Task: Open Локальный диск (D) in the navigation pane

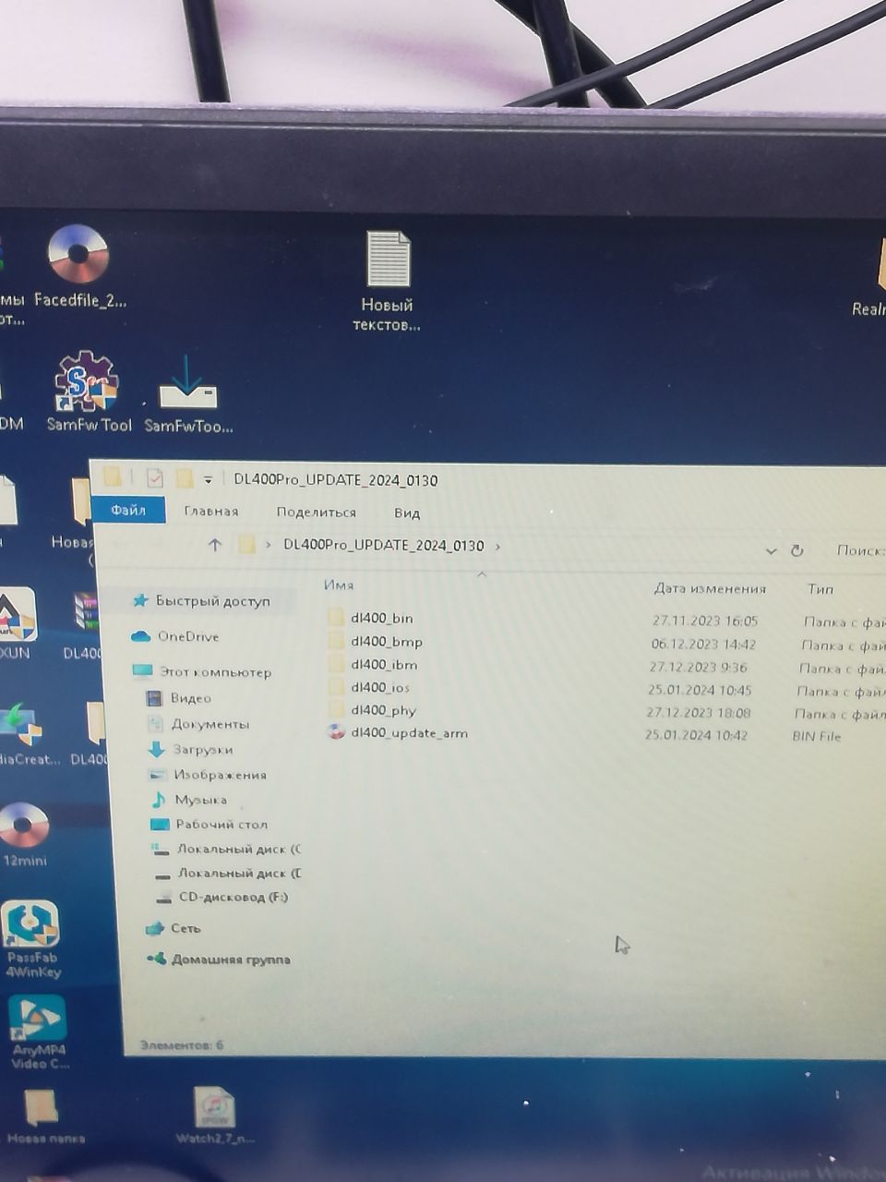Action: (x=228, y=873)
